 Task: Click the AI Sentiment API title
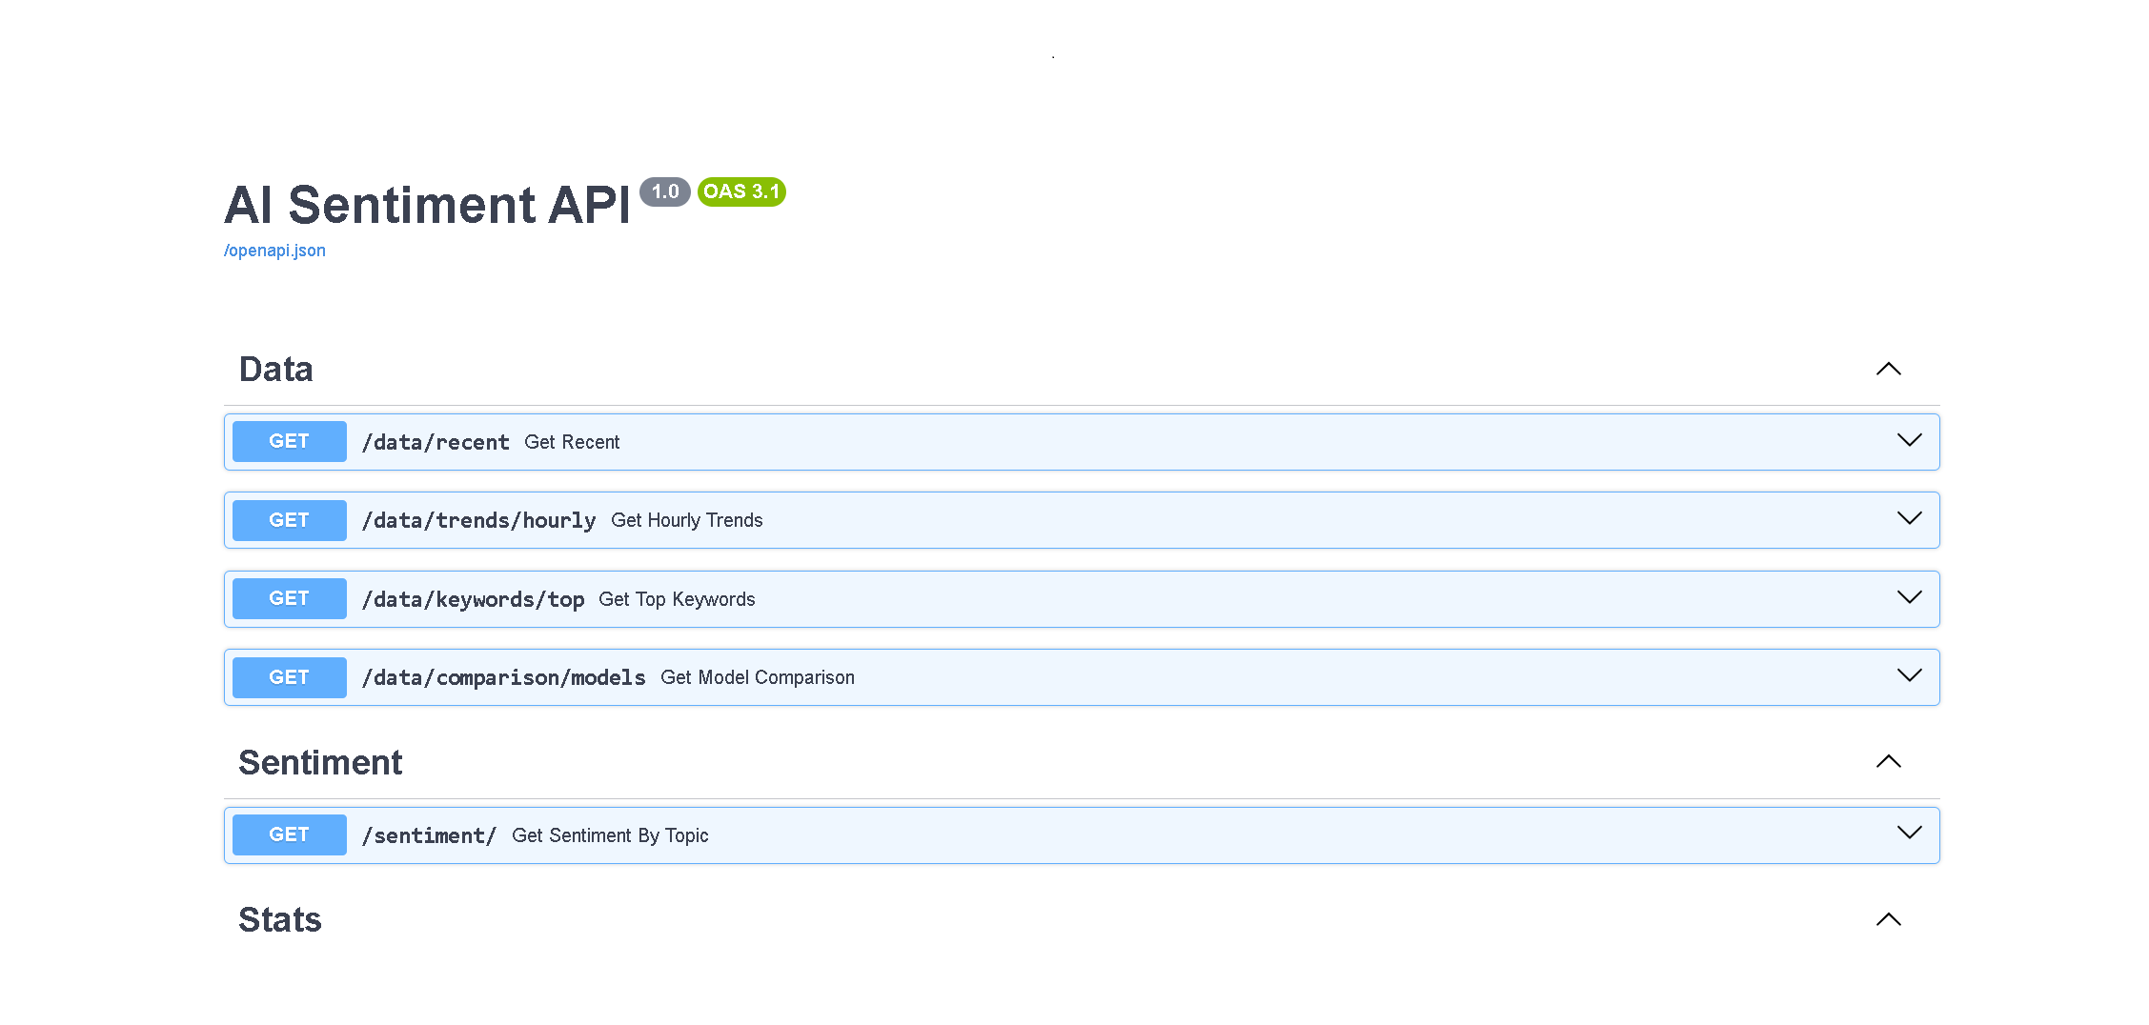coord(427,205)
